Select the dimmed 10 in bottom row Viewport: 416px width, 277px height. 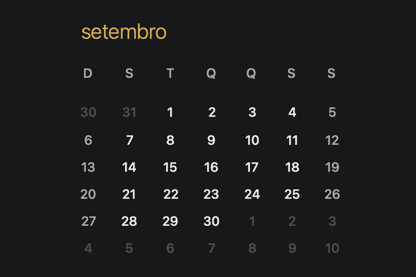(x=332, y=248)
